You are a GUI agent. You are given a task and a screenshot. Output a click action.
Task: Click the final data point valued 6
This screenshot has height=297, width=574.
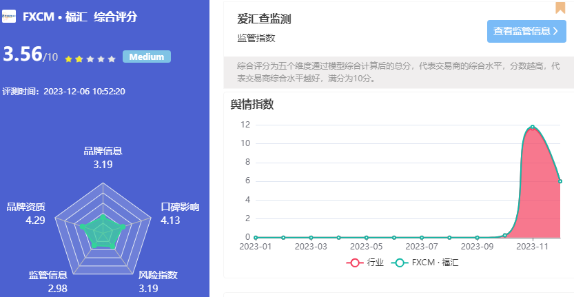tap(560, 181)
